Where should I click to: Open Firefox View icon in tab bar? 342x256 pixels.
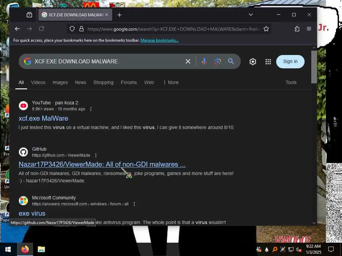[x=29, y=15]
